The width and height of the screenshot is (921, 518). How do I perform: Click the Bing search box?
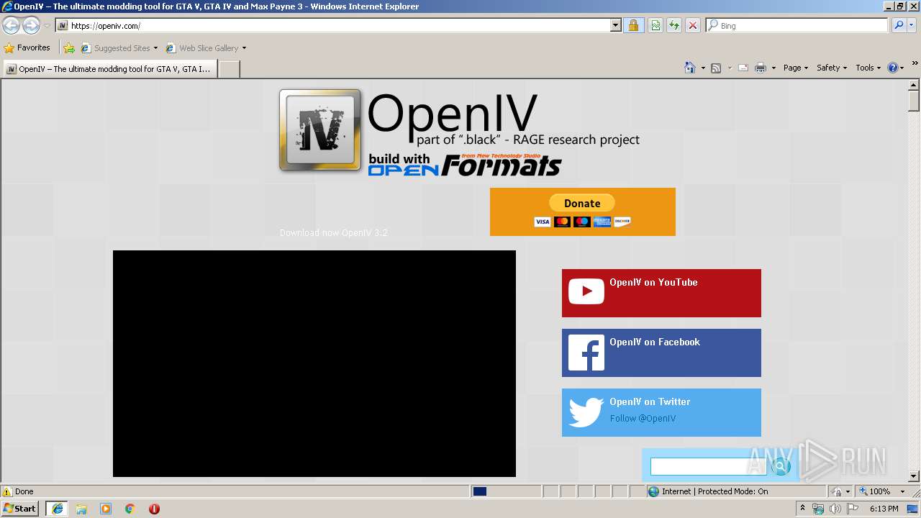pyautogui.click(x=797, y=25)
